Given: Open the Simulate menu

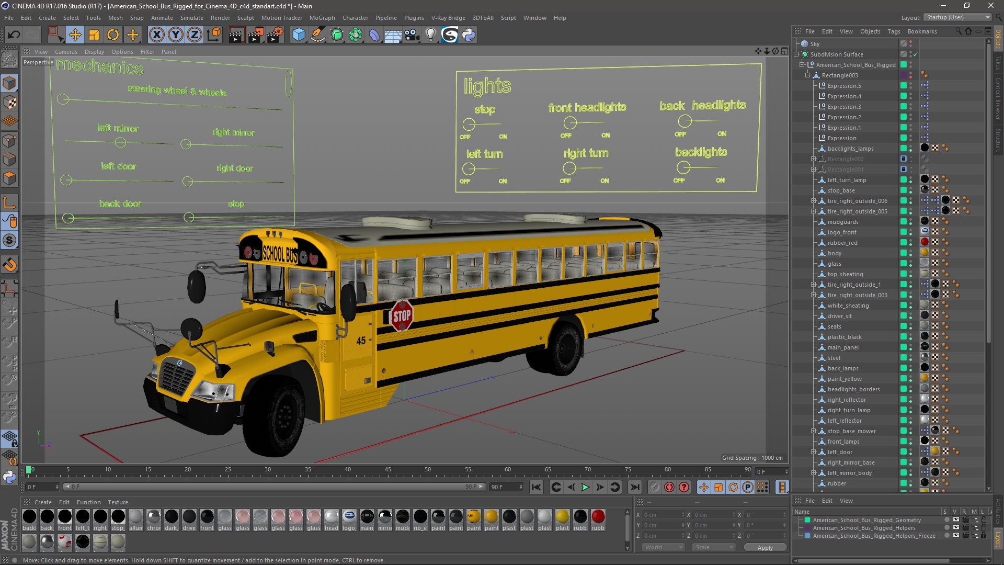Looking at the screenshot, I should [x=192, y=18].
